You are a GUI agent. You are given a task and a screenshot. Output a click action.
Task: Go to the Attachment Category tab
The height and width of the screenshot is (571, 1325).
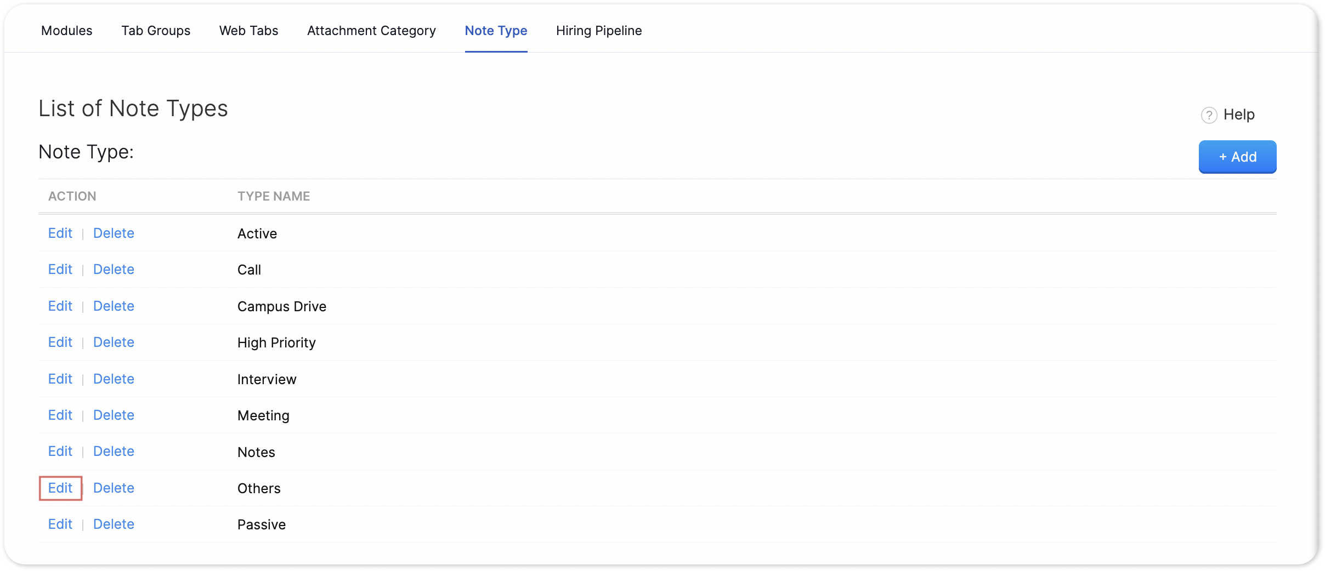[371, 31]
